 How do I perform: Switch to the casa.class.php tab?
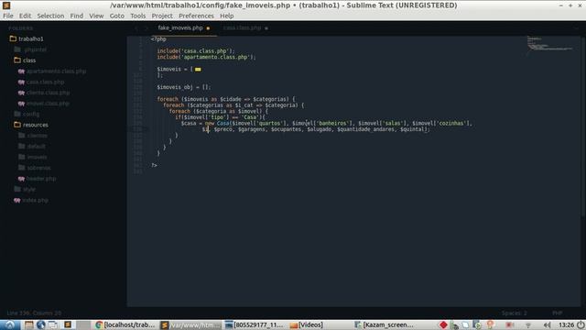(x=242, y=27)
